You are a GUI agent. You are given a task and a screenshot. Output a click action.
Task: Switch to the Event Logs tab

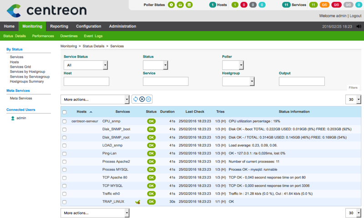click(x=93, y=36)
